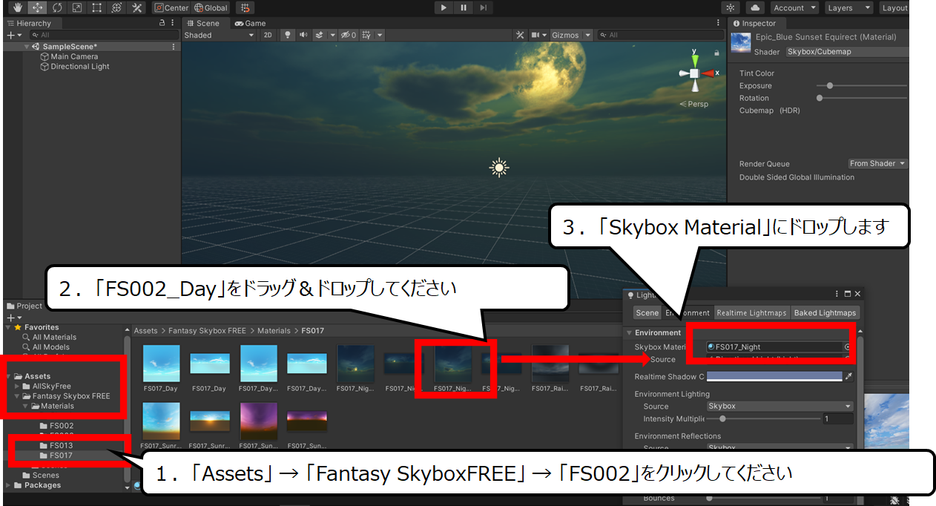The height and width of the screenshot is (506, 936).
Task: Click the Pause button
Action: [x=464, y=7]
